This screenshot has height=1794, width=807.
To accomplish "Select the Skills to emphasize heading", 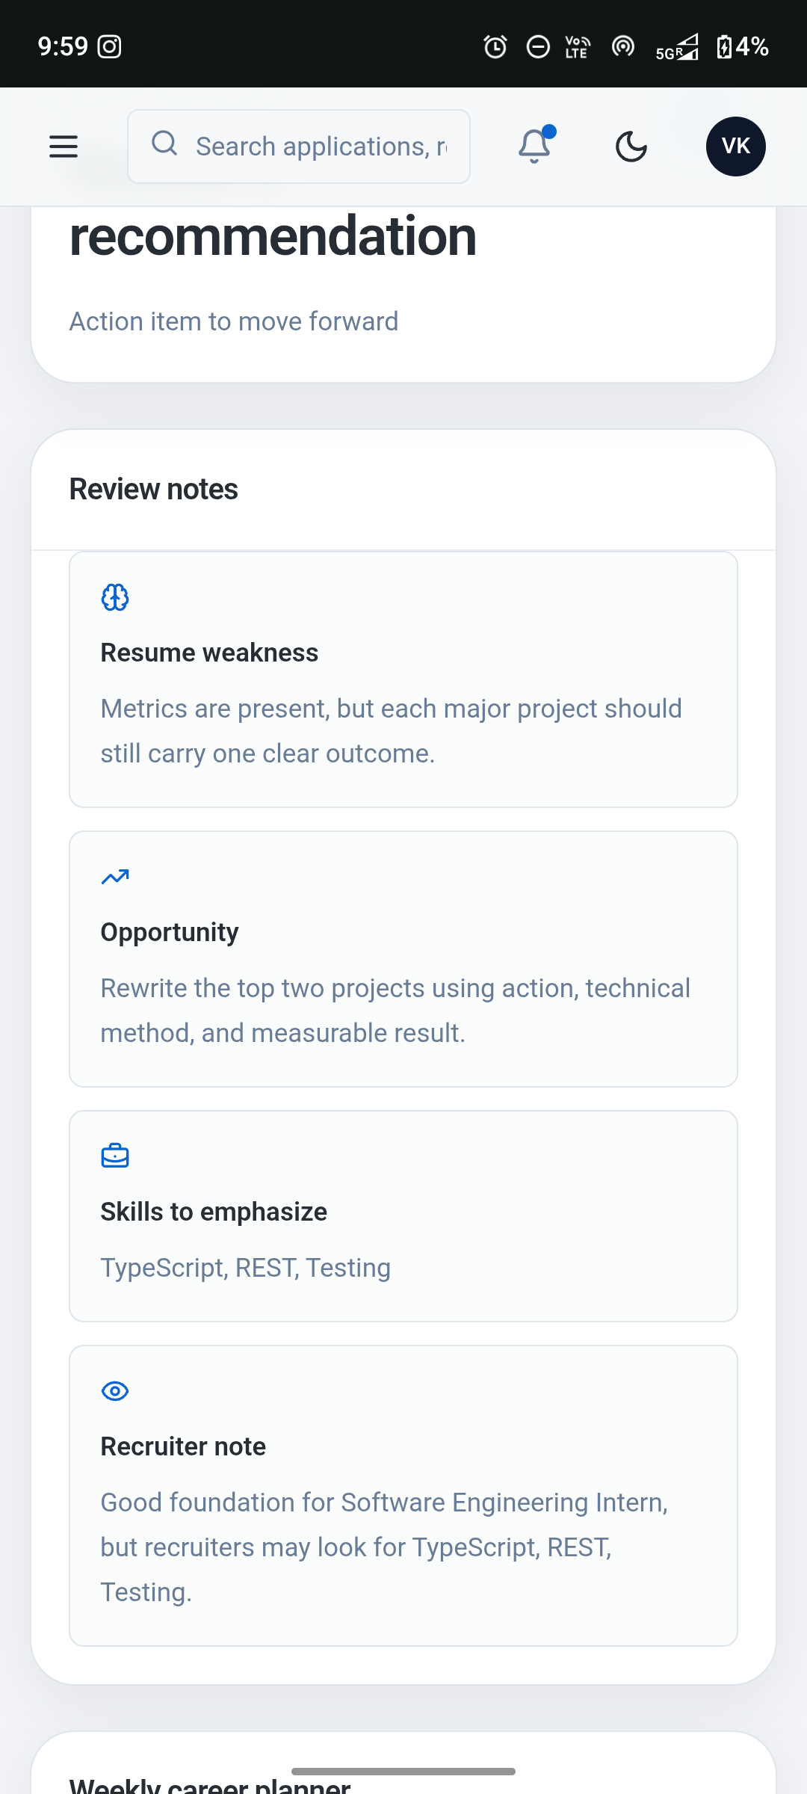I will [x=214, y=1212].
